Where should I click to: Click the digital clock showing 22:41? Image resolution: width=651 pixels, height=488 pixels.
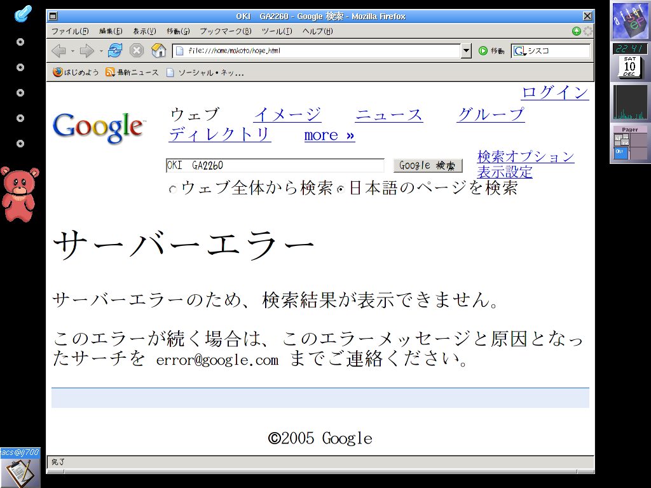tap(630, 48)
